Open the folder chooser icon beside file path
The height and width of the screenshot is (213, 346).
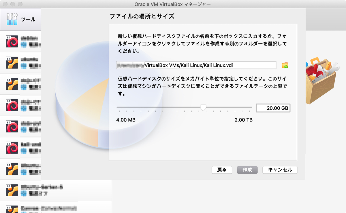(285, 65)
